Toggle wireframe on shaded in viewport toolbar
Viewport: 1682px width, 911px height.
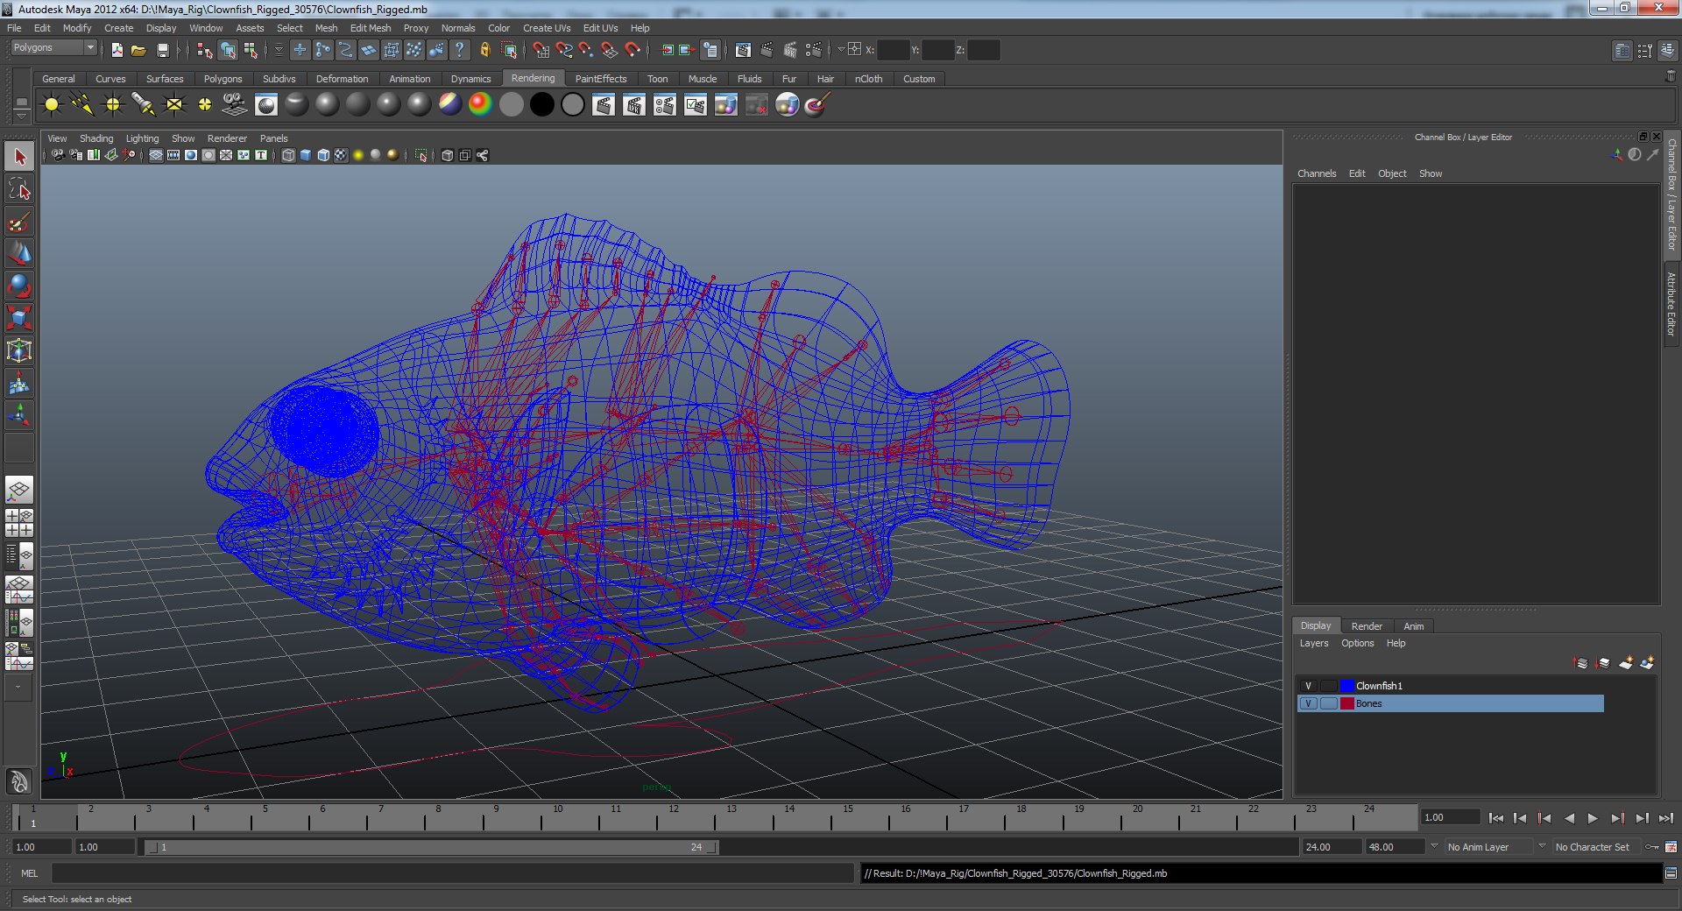coord(322,155)
